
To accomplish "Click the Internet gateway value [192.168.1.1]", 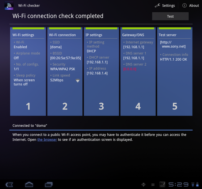I will tap(134, 47).
